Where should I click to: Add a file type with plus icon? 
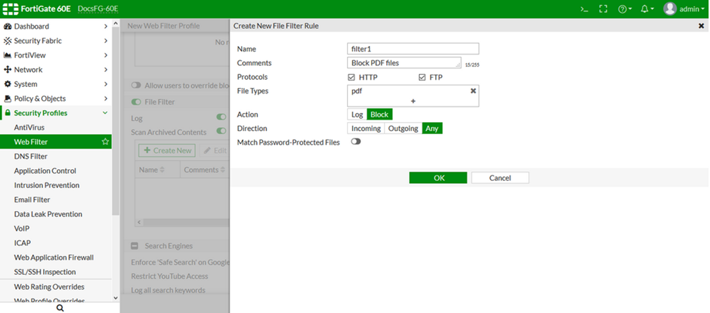pyautogui.click(x=413, y=101)
